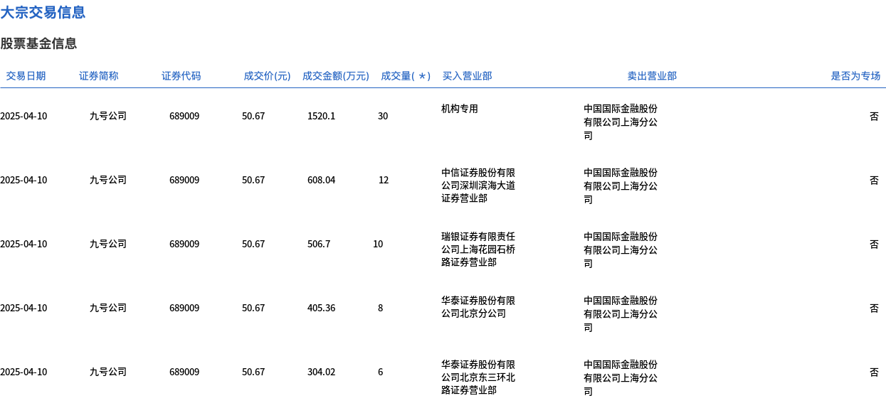This screenshot has height=408, width=886.
Task: Click date 2025-04-10 in the 1520.1 row
Action: [23, 116]
